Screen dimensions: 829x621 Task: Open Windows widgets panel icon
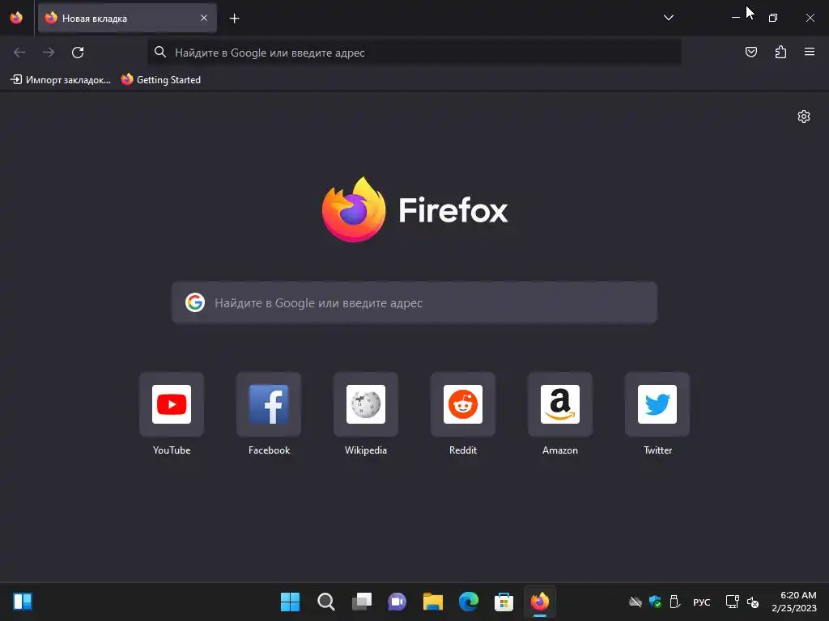tap(23, 602)
